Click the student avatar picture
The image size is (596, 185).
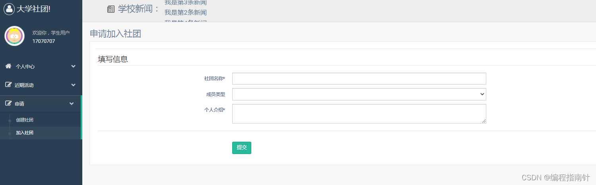click(x=14, y=36)
